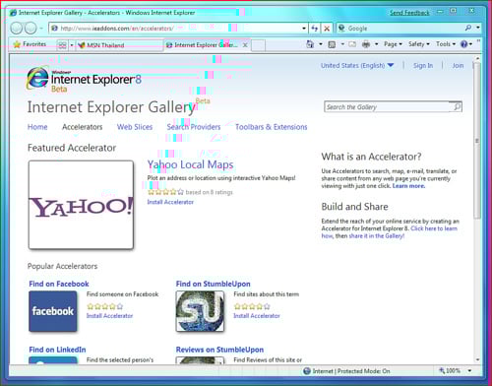Click the Read Mail toolbar icon

[x=352, y=44]
